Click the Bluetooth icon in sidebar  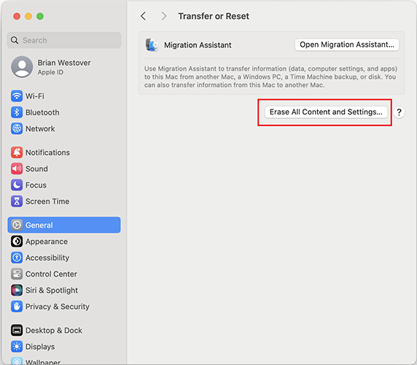pos(17,112)
